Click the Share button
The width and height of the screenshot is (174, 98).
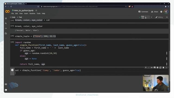[x=154, y=12]
